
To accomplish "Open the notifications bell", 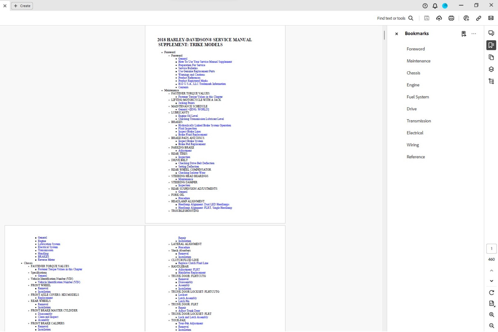I will pos(435,6).
